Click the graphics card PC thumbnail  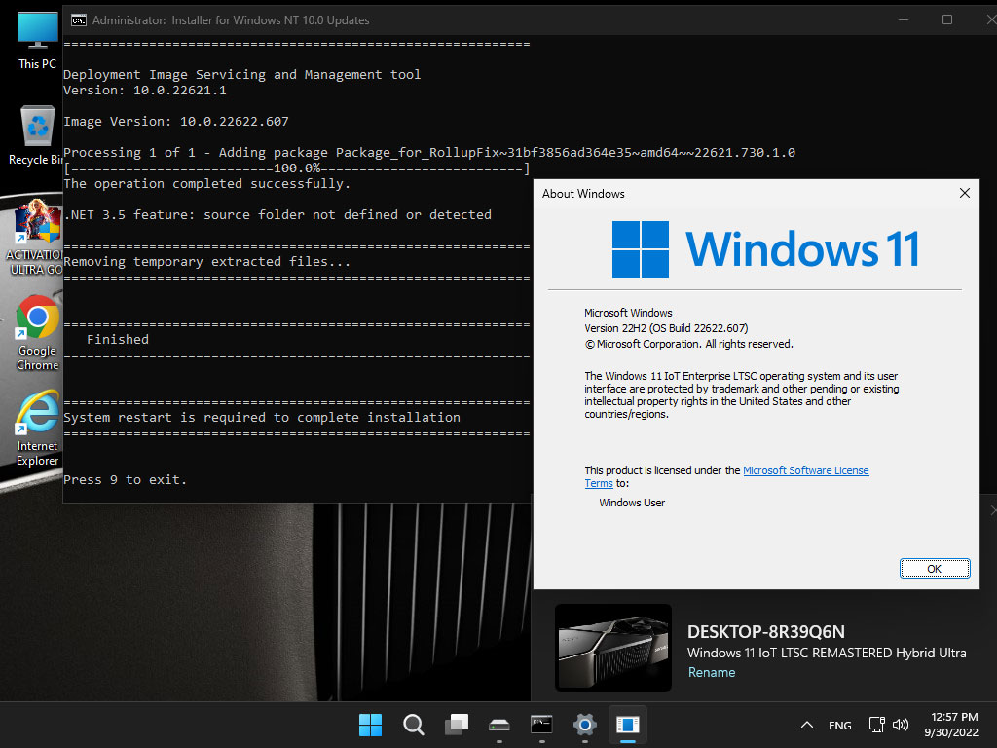(613, 648)
